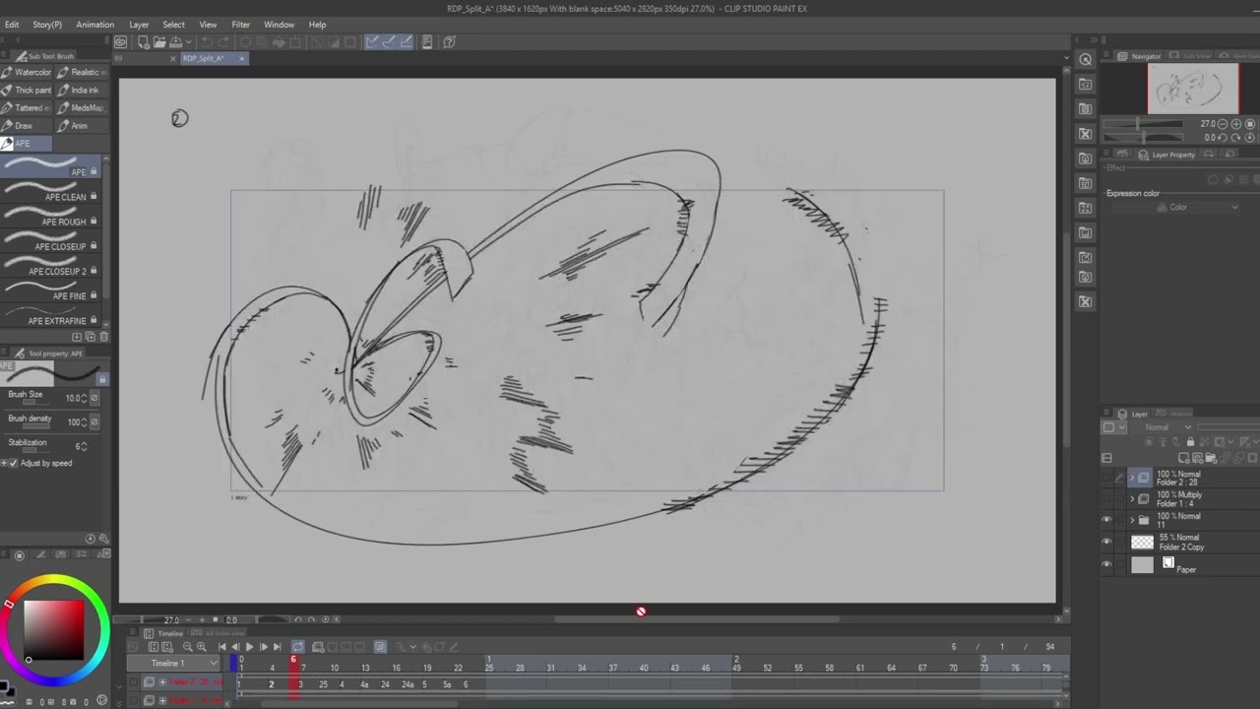Zoom out in the timeline
The image size is (1260, 709).
pyautogui.click(x=187, y=647)
